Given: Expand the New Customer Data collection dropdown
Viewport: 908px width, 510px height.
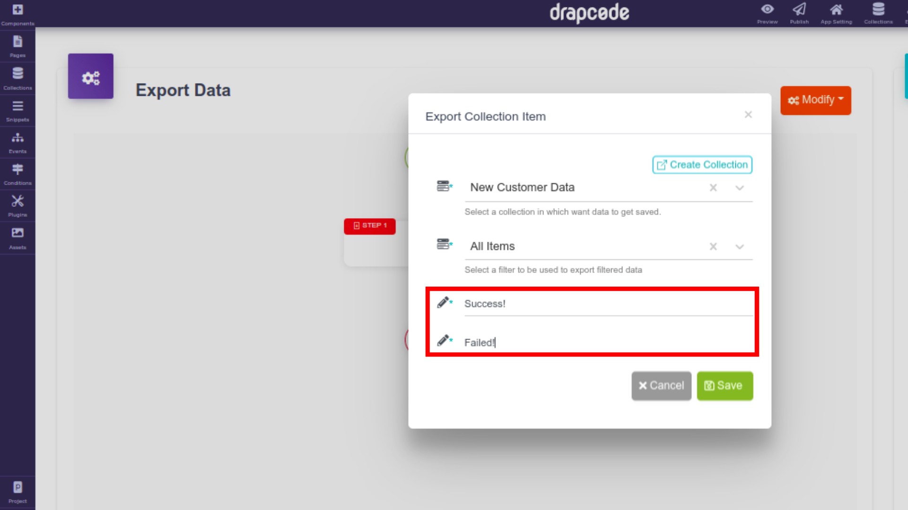Looking at the screenshot, I should click(740, 188).
